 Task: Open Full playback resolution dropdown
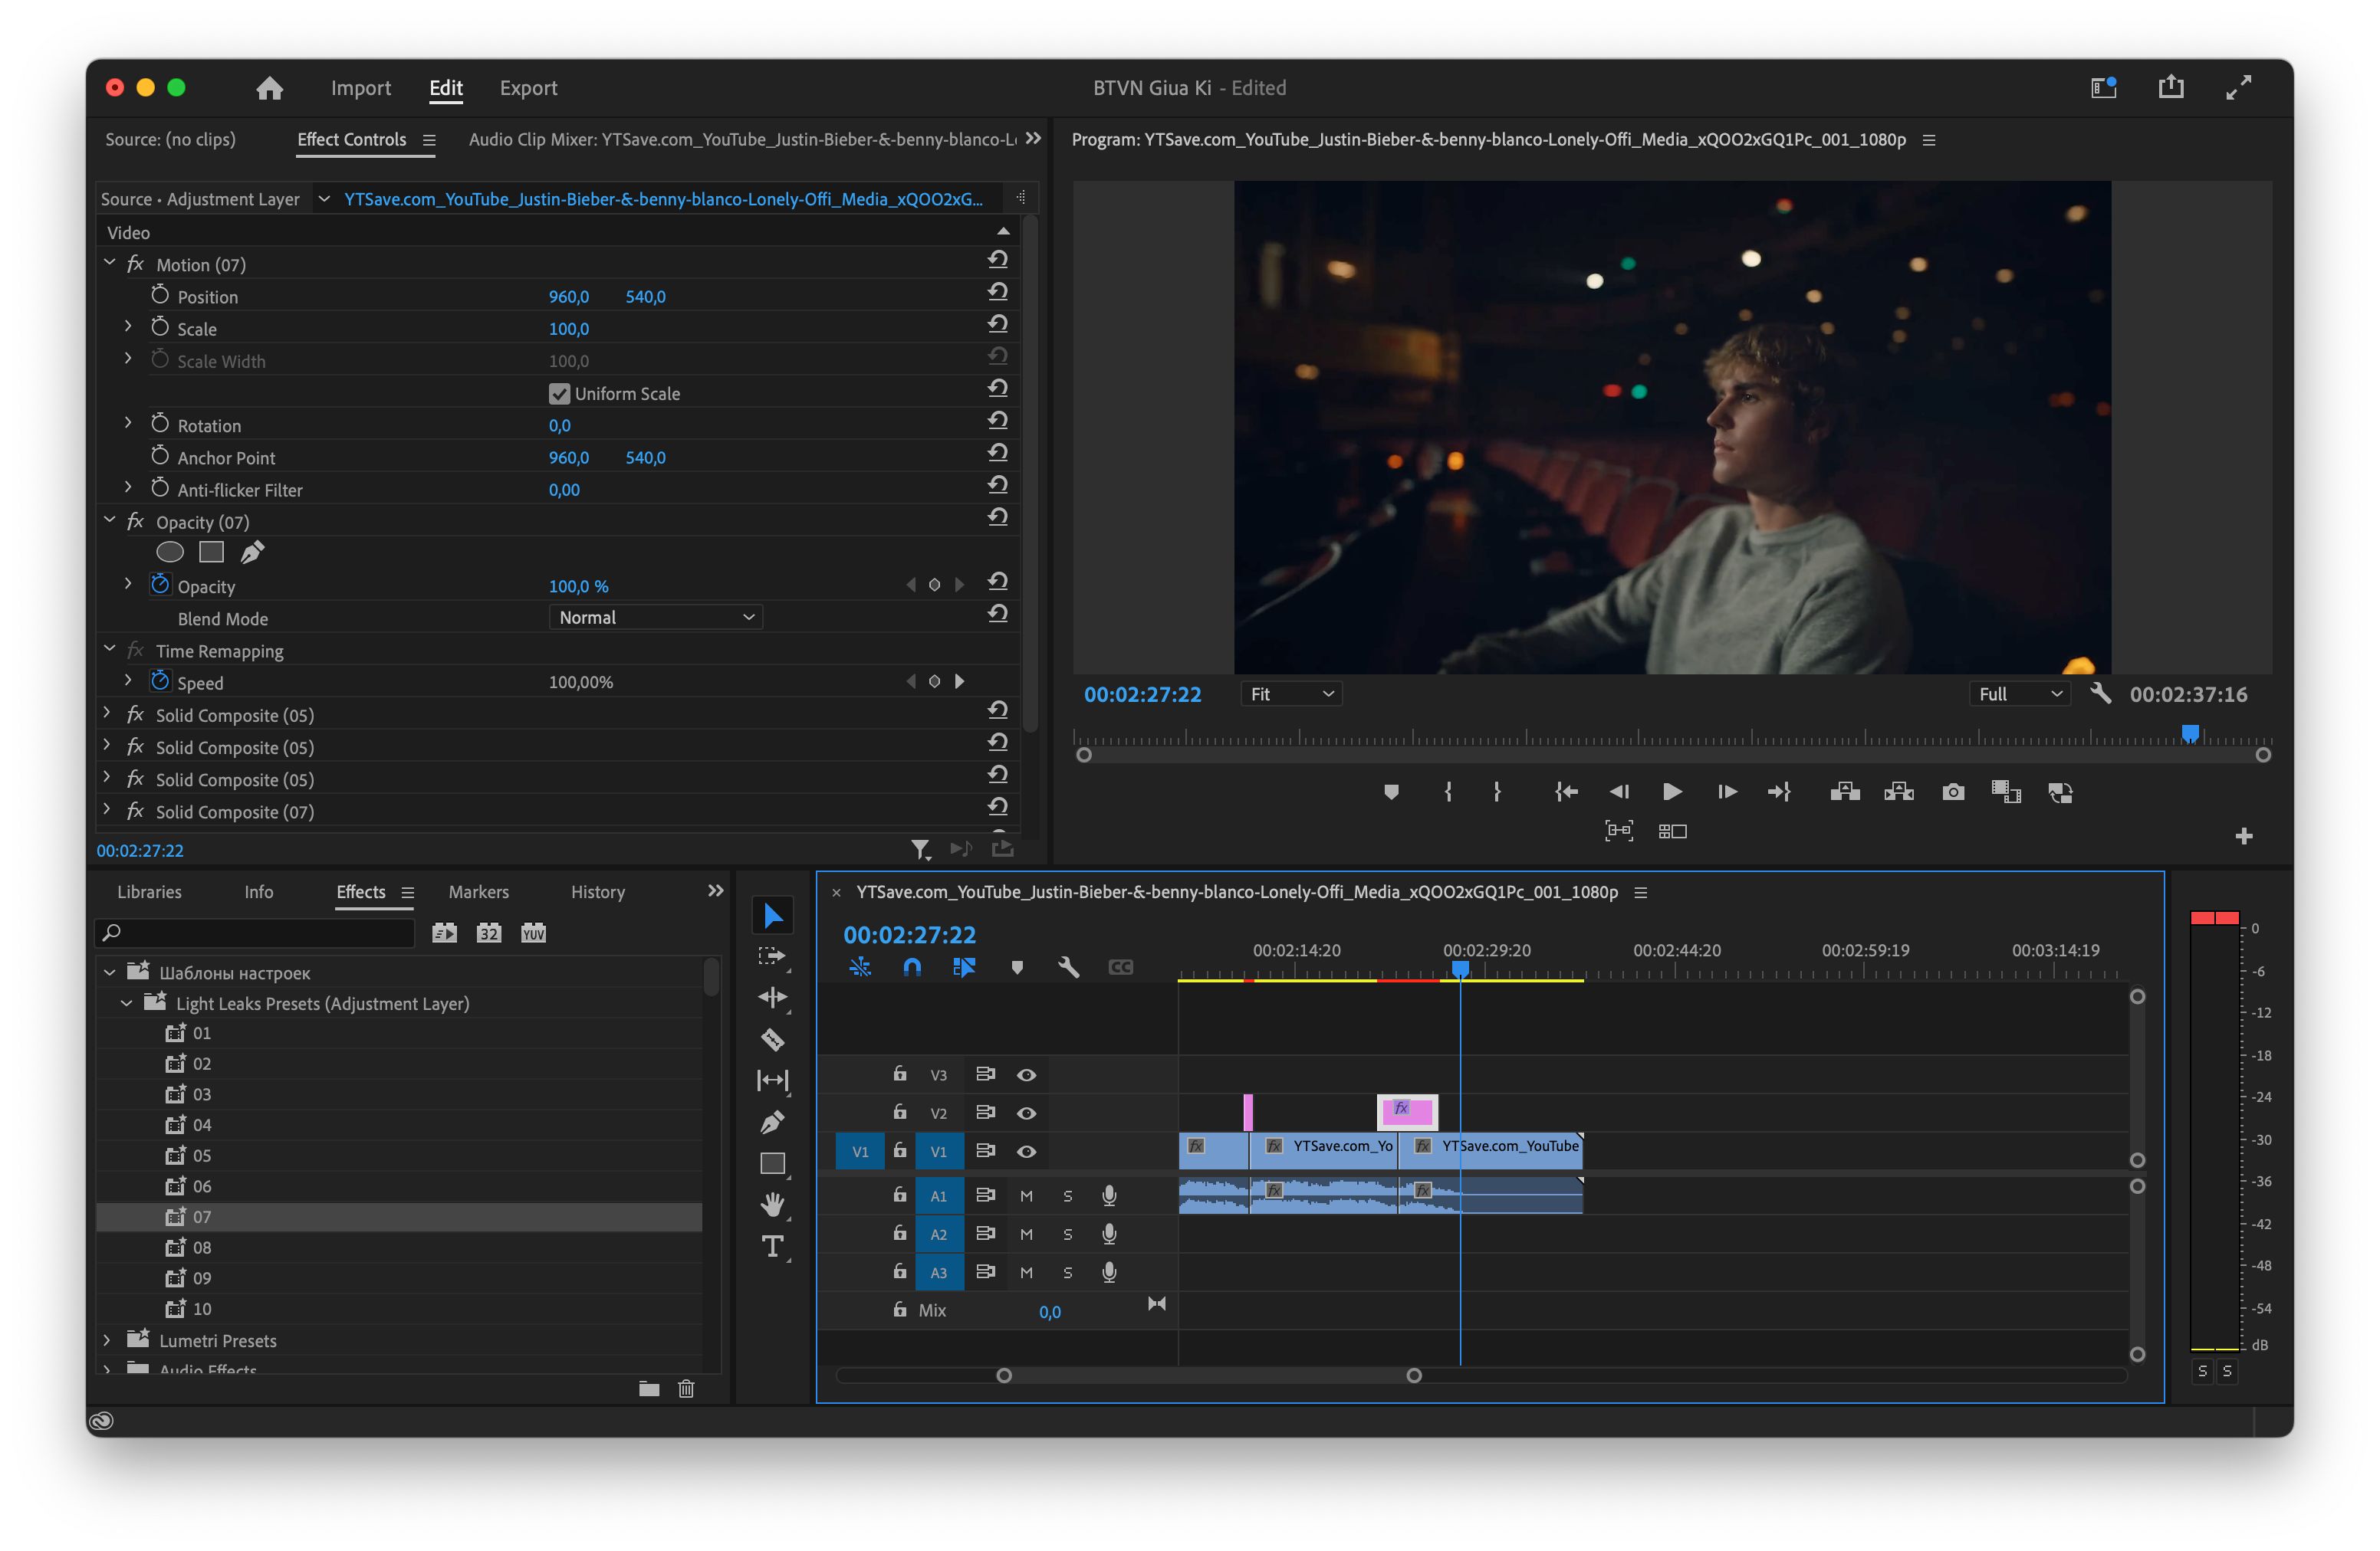pyautogui.click(x=2020, y=694)
